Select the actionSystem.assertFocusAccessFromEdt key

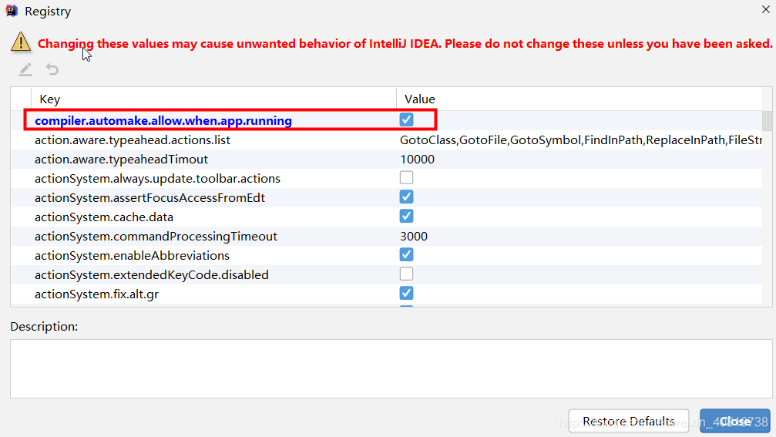tap(150, 198)
